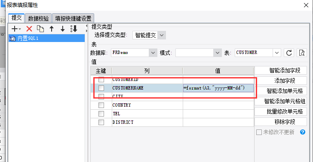Click the 内置SQL1 item icon

click(x=12, y=39)
